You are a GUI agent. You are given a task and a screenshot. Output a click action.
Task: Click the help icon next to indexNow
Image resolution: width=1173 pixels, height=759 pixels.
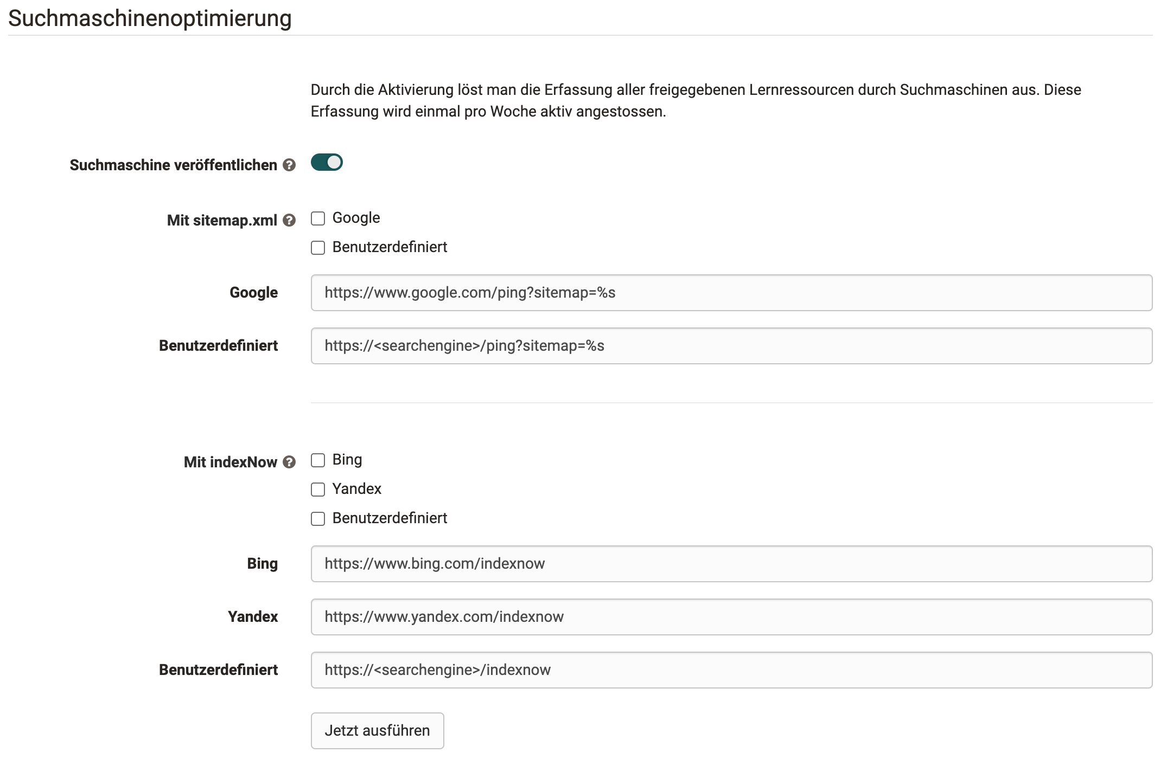[290, 462]
